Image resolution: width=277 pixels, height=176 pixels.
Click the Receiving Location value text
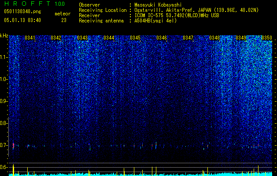196,10
